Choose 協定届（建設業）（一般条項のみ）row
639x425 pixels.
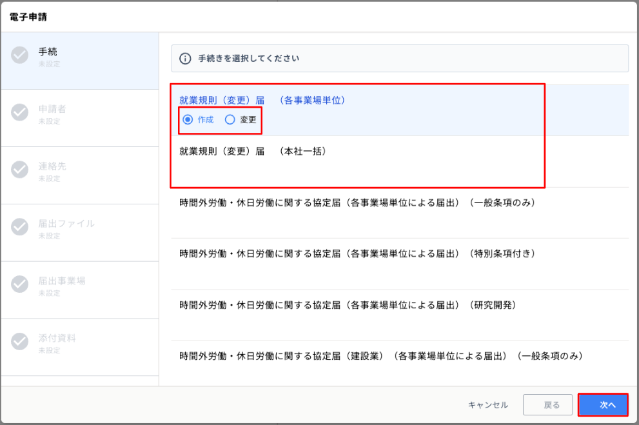400,364
